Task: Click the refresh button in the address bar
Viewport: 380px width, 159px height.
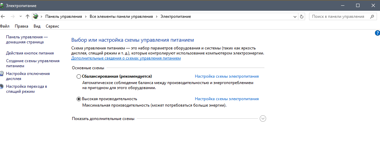Action: click(302, 16)
